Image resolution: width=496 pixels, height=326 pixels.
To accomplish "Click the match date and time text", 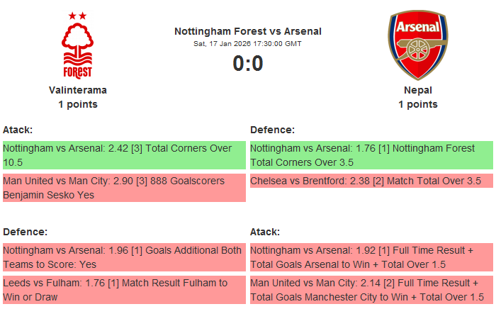I will (x=248, y=44).
